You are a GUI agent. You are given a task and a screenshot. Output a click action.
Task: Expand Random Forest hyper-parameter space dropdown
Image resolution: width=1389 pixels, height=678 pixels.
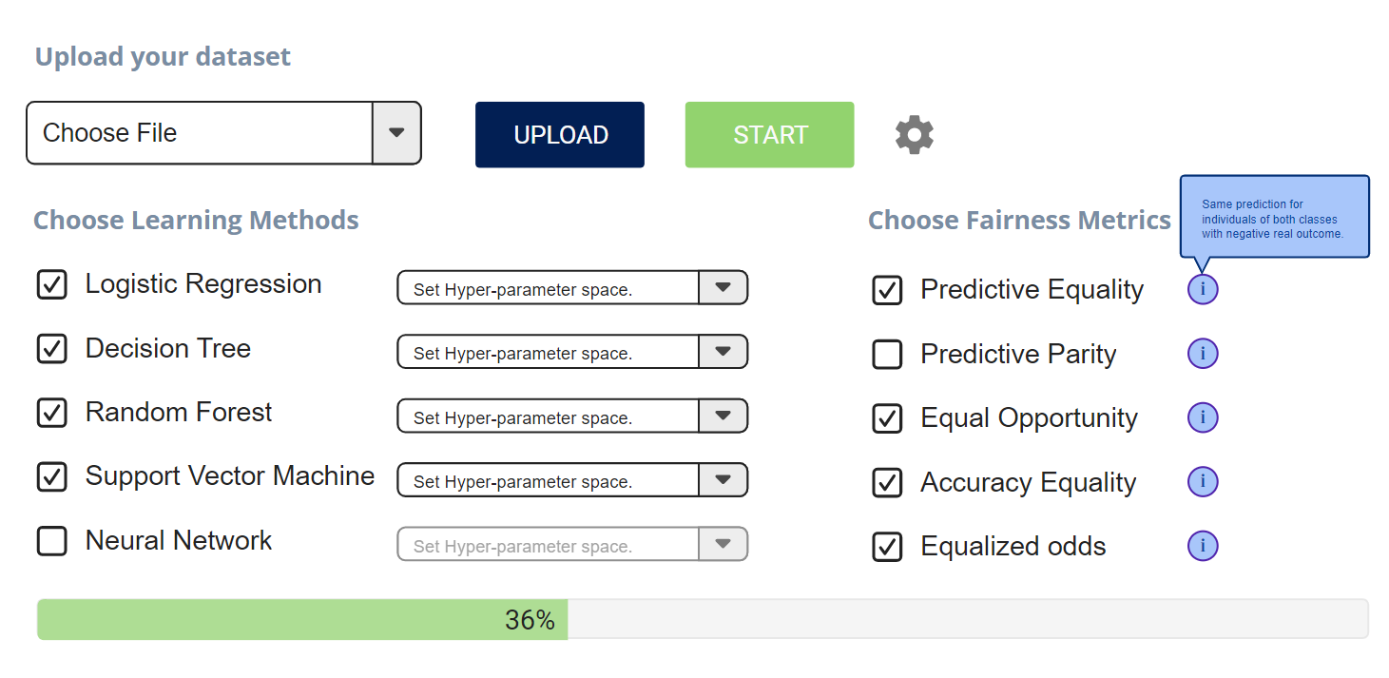click(x=723, y=416)
